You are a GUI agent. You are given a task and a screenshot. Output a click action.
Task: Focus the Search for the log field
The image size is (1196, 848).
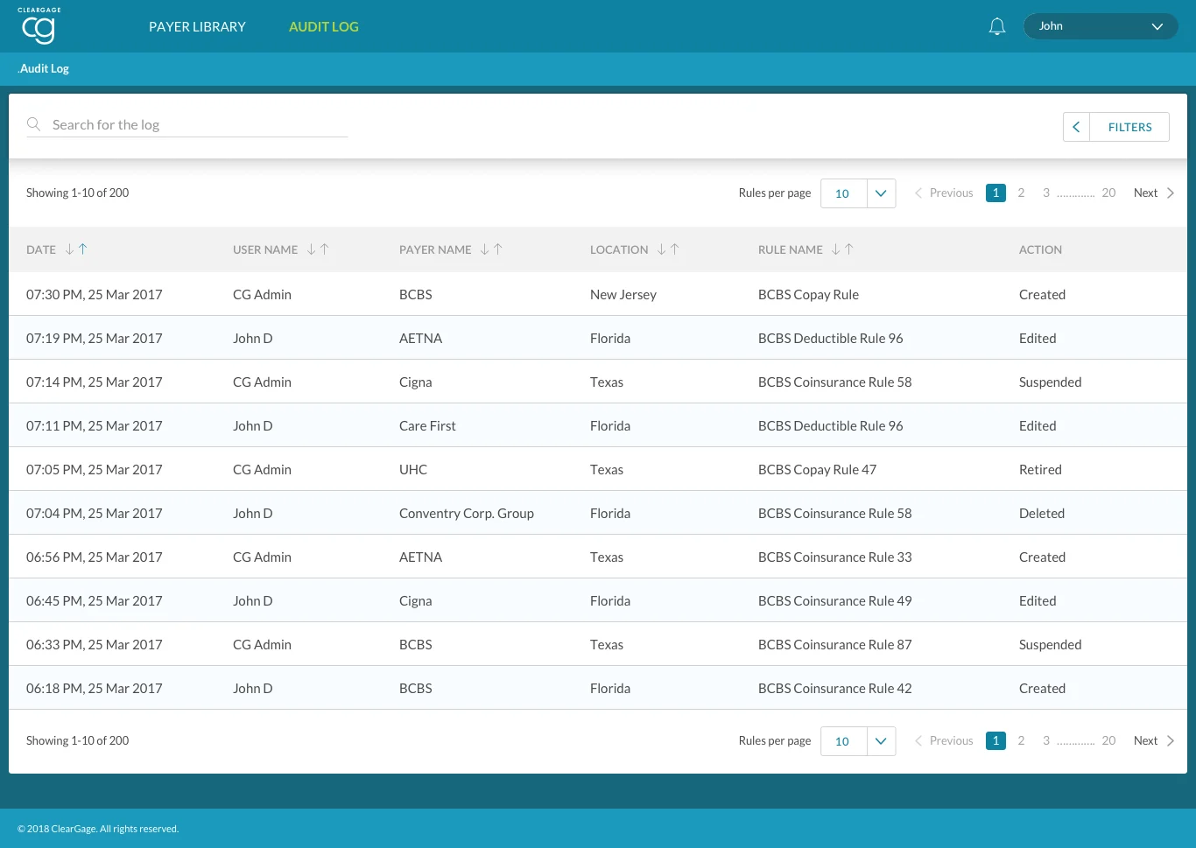[x=187, y=124]
